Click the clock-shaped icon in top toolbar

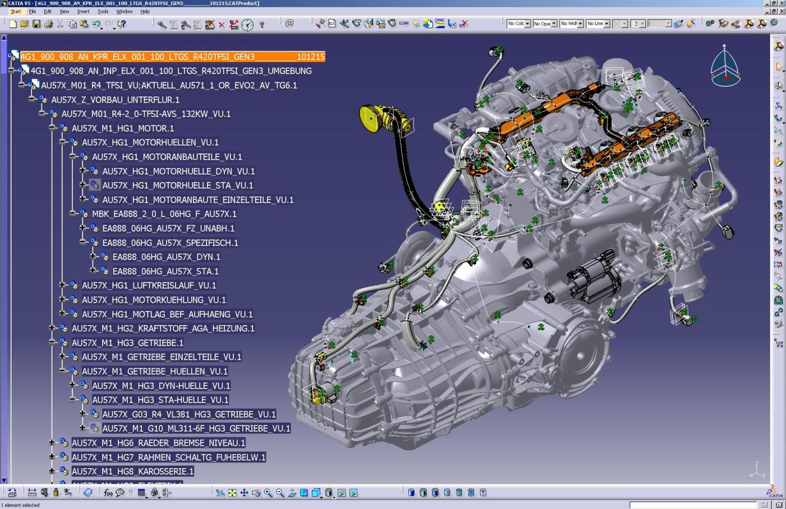[247, 24]
